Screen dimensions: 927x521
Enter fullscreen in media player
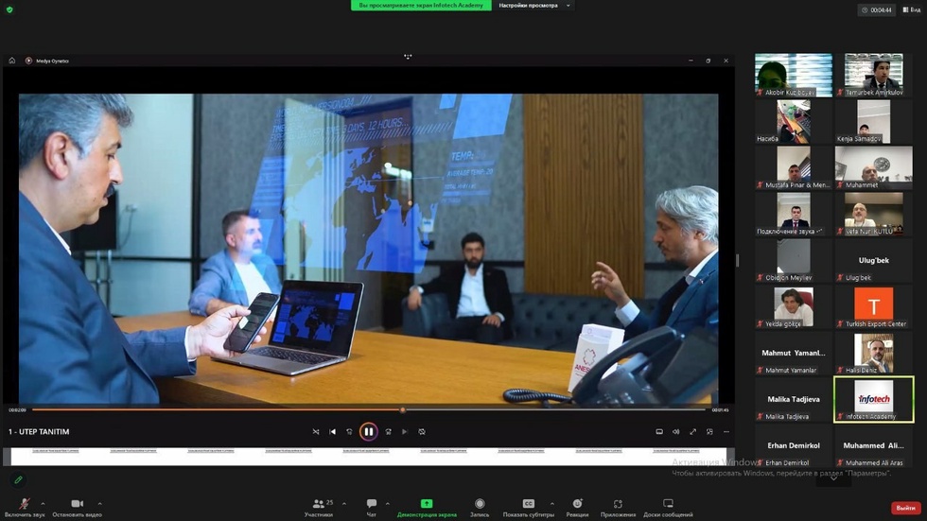(x=692, y=431)
